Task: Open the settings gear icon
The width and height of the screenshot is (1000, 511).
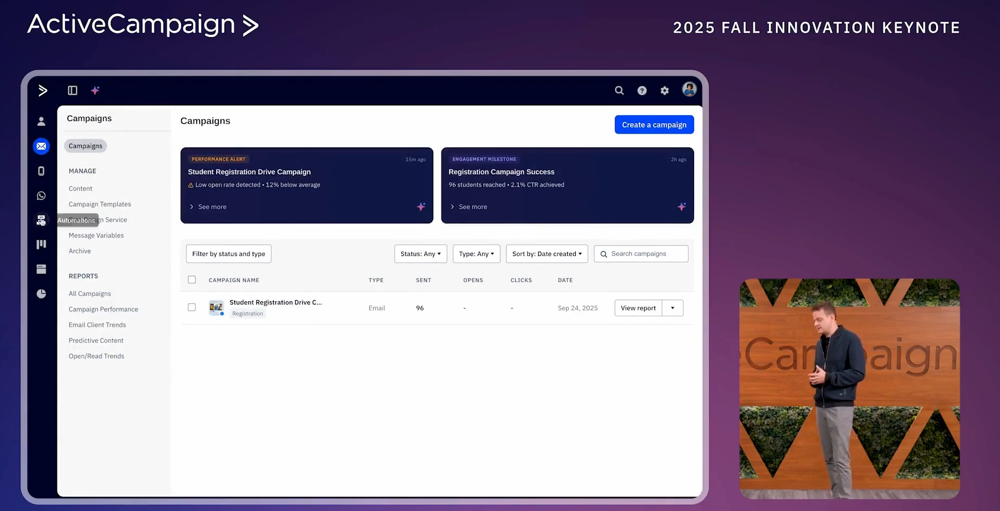Action: pyautogui.click(x=665, y=91)
